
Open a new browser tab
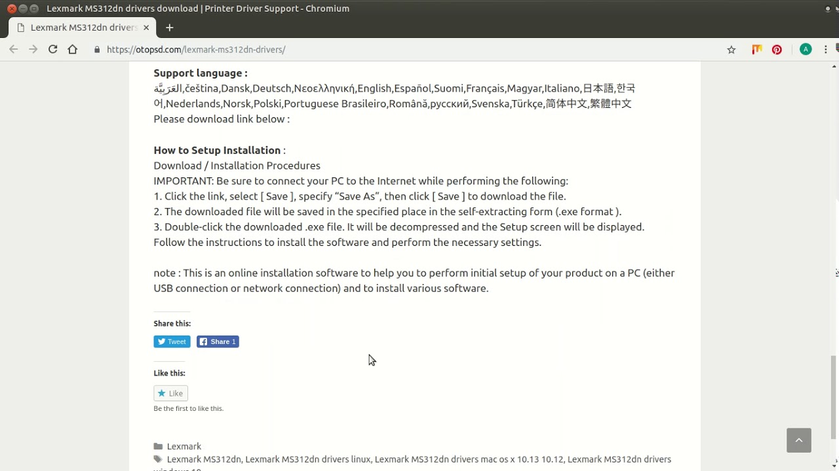pos(169,27)
